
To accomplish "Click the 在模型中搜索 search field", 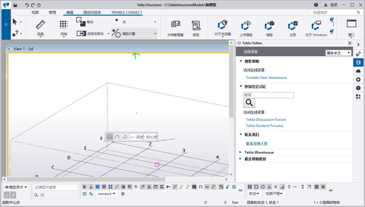I will tap(56, 187).
